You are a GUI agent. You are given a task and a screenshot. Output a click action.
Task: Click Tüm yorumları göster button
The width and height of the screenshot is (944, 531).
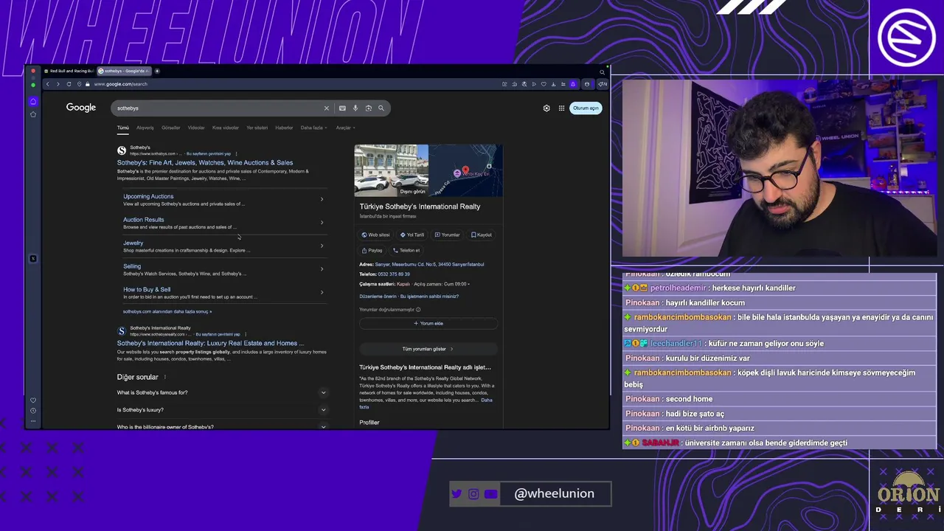pos(428,349)
